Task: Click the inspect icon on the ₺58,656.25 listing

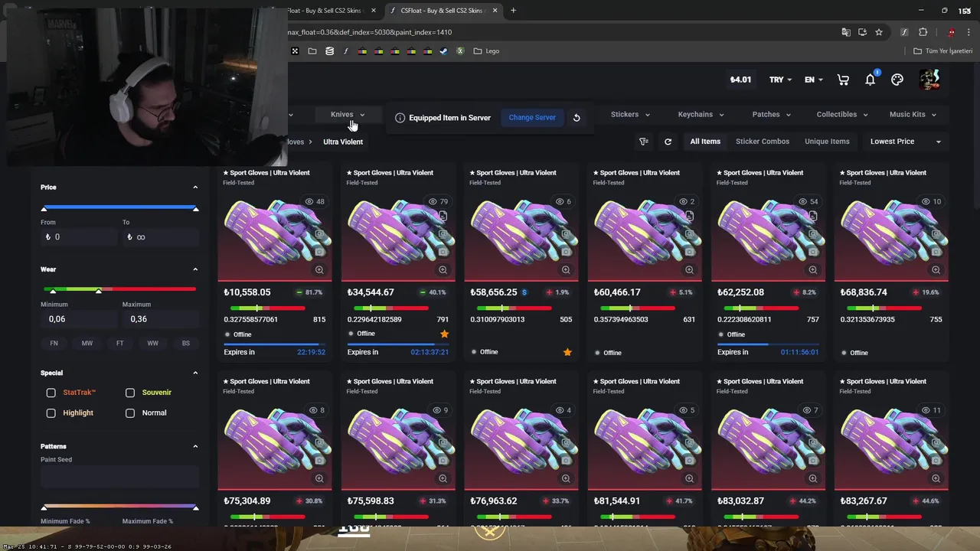Action: 567,234
